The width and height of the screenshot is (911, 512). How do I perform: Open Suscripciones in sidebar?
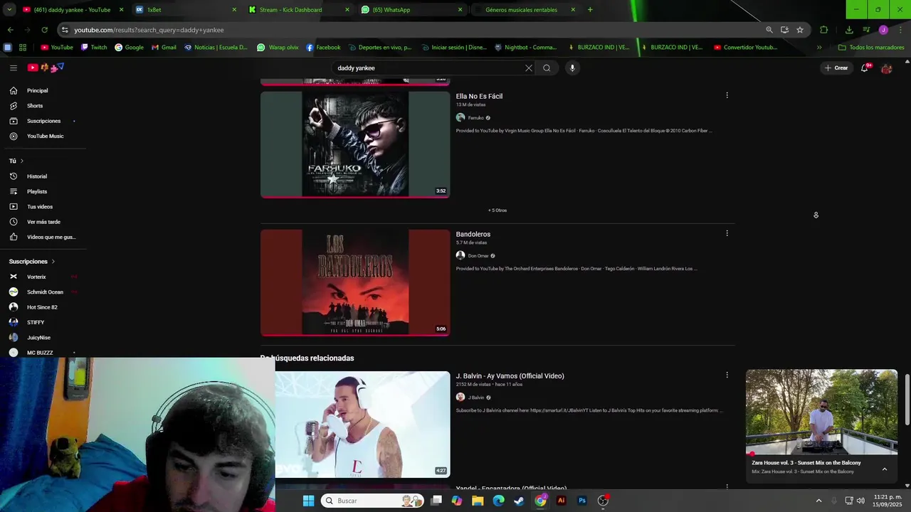43,121
